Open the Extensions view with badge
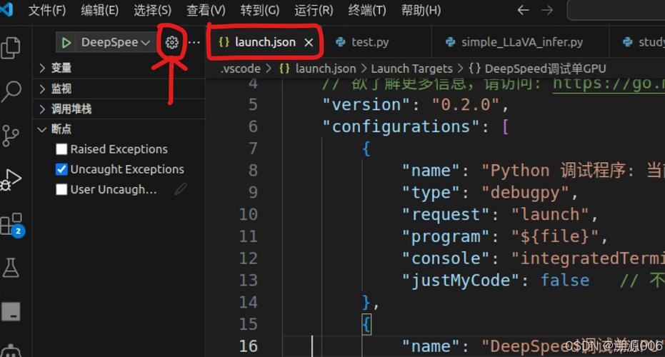 12,224
